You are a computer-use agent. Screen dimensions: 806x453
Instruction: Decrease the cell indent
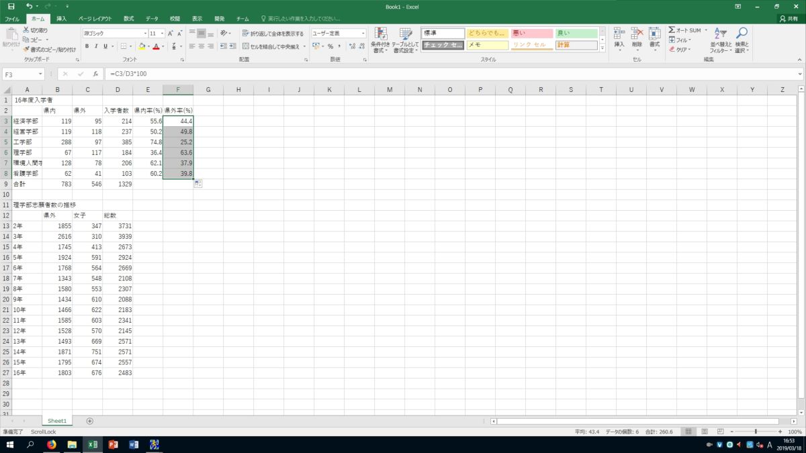[x=223, y=46]
